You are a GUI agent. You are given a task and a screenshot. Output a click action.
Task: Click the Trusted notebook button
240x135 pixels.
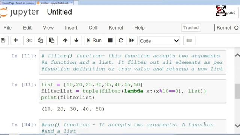coord(191,28)
